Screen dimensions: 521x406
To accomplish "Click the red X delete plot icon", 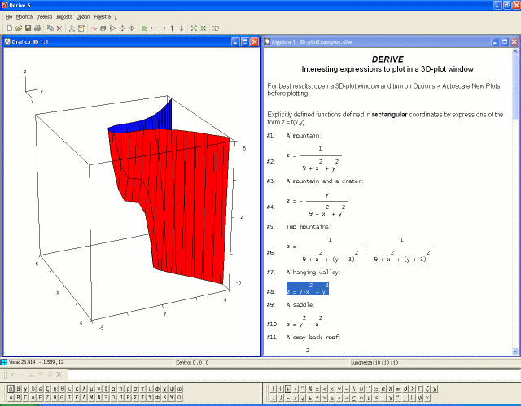I will [59, 28].
